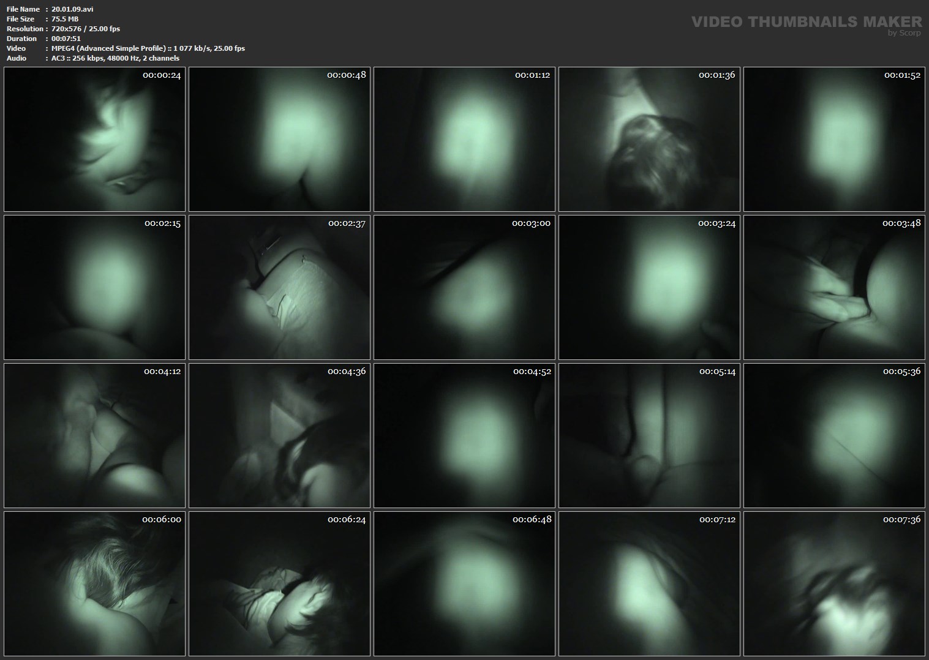The image size is (929, 660).
Task: Select the 00:01:52 thumbnail
Action: [834, 139]
